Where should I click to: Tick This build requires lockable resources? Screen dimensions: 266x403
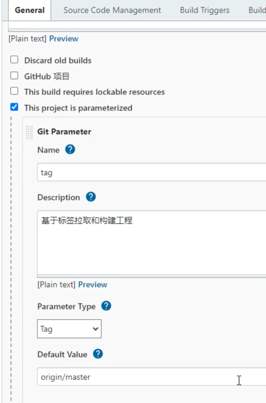click(x=14, y=91)
